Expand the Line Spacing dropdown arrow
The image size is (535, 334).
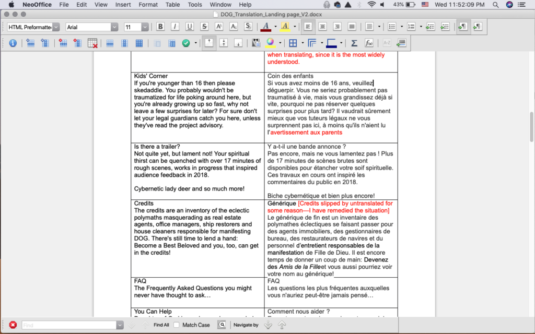[379, 27]
